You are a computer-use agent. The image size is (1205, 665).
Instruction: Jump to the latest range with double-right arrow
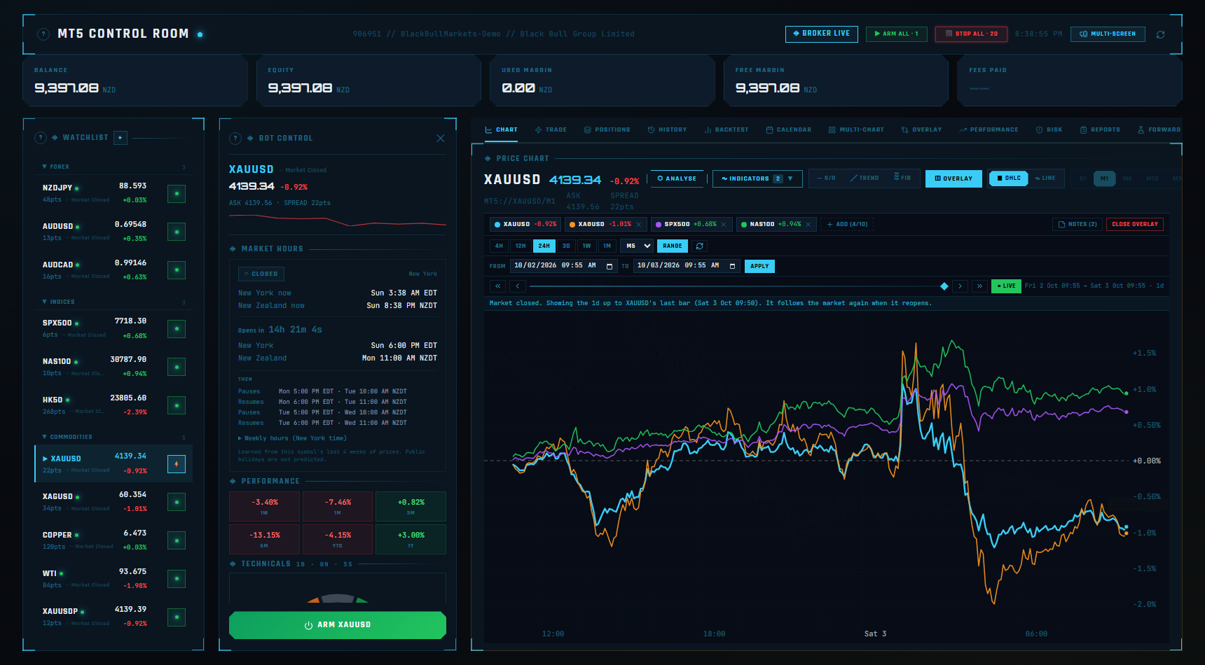pos(979,286)
